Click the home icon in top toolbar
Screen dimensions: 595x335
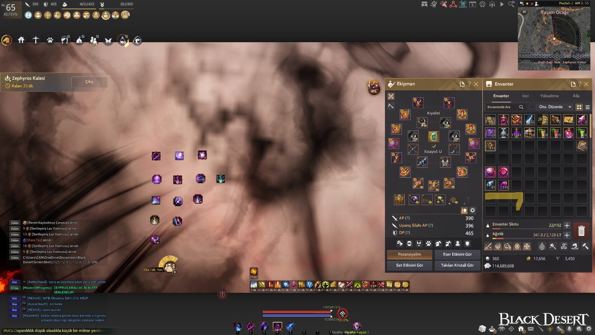tap(21, 40)
